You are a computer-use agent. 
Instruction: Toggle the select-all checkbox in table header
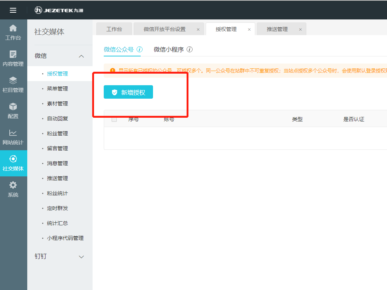point(114,119)
